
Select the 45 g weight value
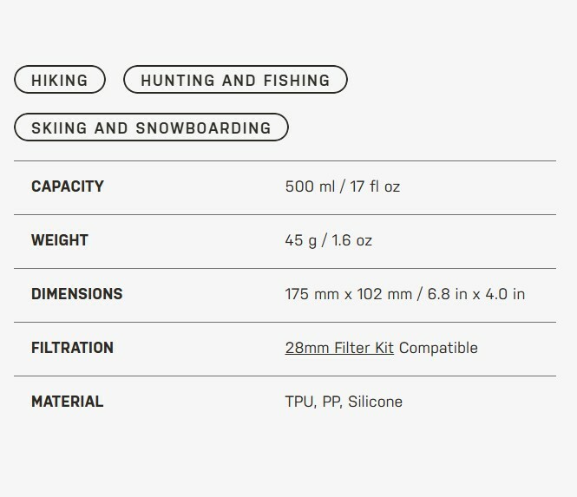300,240
